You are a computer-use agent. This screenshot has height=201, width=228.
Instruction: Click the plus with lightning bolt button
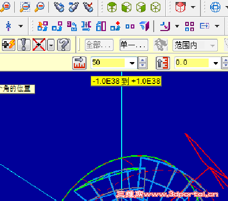(x=9, y=45)
